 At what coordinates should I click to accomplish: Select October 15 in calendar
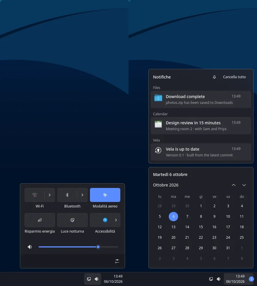coord(201,227)
